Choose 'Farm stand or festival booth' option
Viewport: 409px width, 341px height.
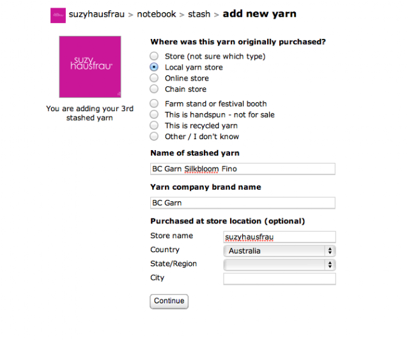click(x=154, y=103)
